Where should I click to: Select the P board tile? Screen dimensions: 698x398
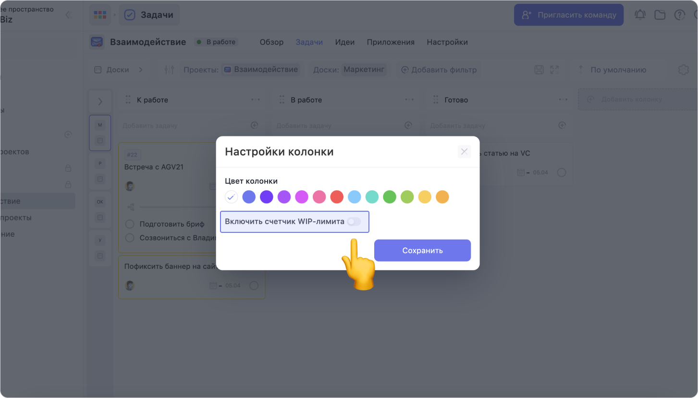[100, 171]
